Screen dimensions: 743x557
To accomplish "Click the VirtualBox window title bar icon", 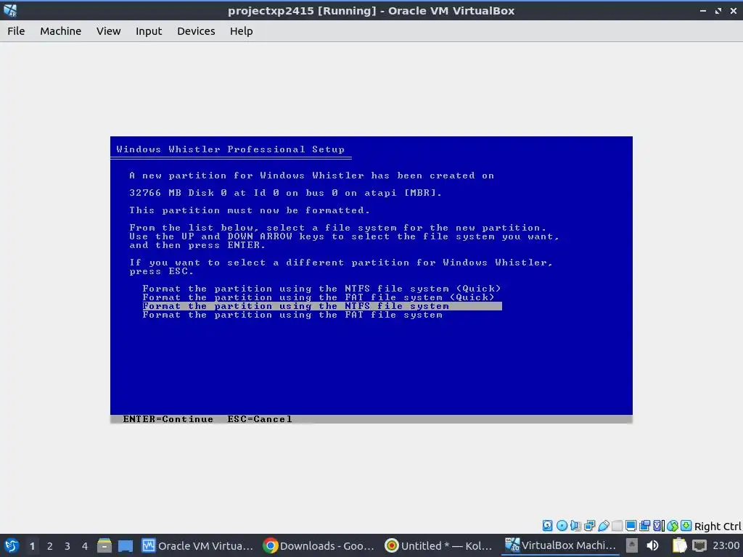I will 9,10.
